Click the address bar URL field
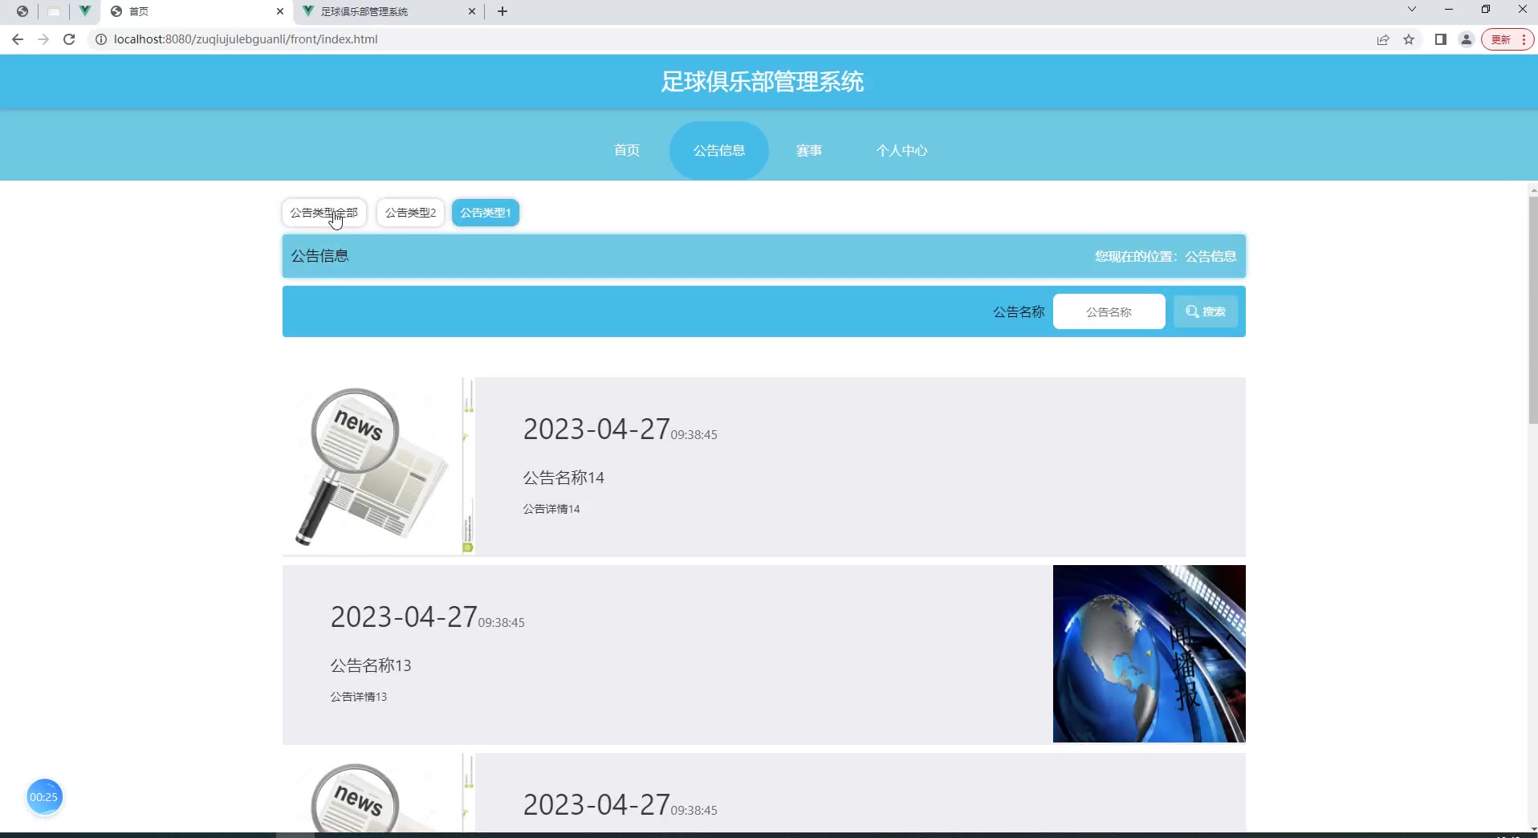 (722, 39)
